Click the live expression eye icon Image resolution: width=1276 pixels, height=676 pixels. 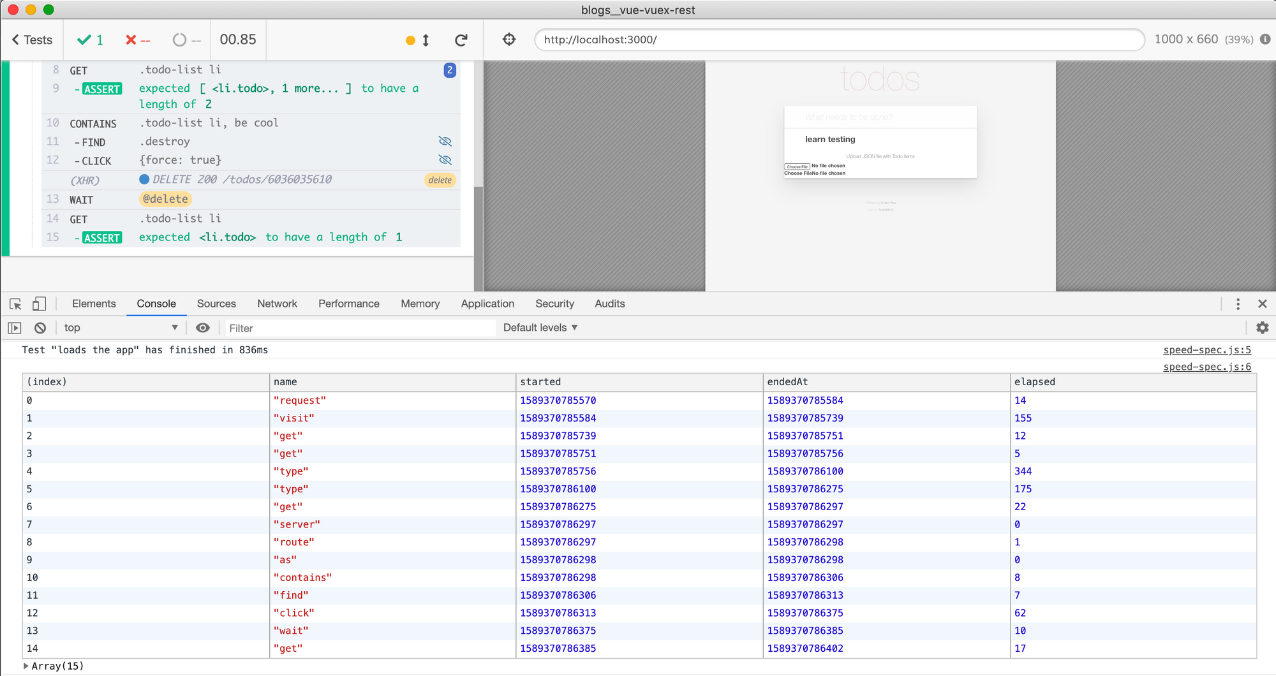pos(202,328)
